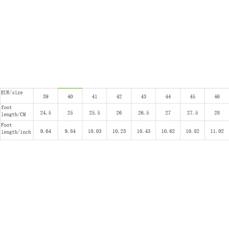Screen dimensions: 229x229
Task: Click the size 45 cell
Action: click(x=192, y=96)
